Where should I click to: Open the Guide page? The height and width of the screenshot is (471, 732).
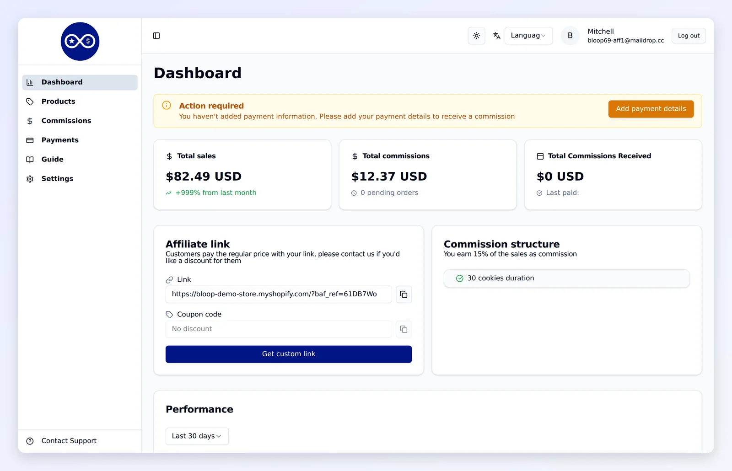[80, 159]
